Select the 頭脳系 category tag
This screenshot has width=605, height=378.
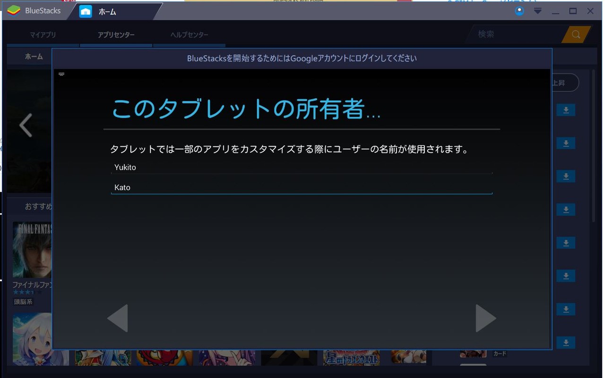23,301
